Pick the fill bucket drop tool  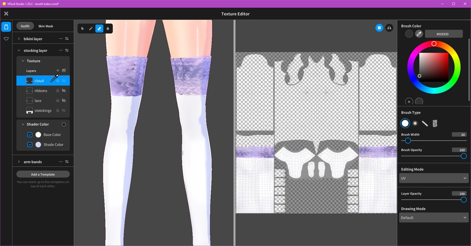coord(108,28)
